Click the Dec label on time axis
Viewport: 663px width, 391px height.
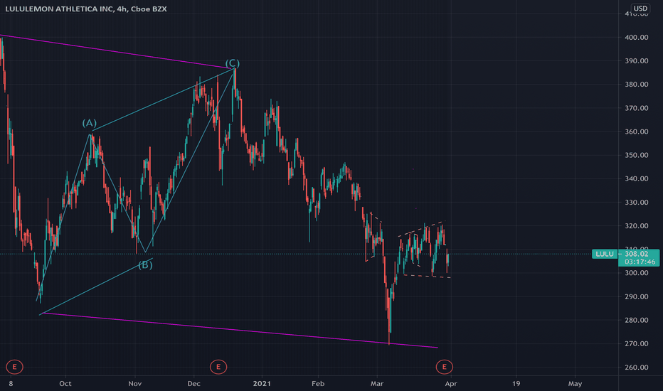193,384
